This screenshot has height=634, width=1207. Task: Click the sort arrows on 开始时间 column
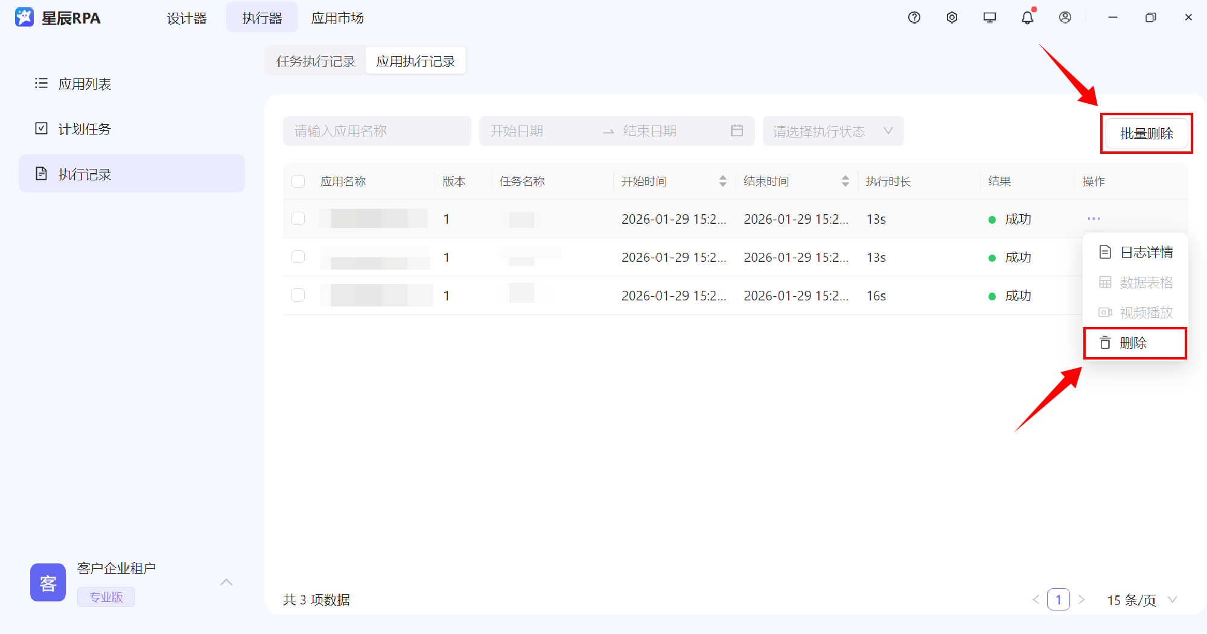click(722, 181)
